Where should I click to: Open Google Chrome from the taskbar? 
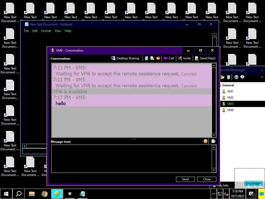pos(45,194)
